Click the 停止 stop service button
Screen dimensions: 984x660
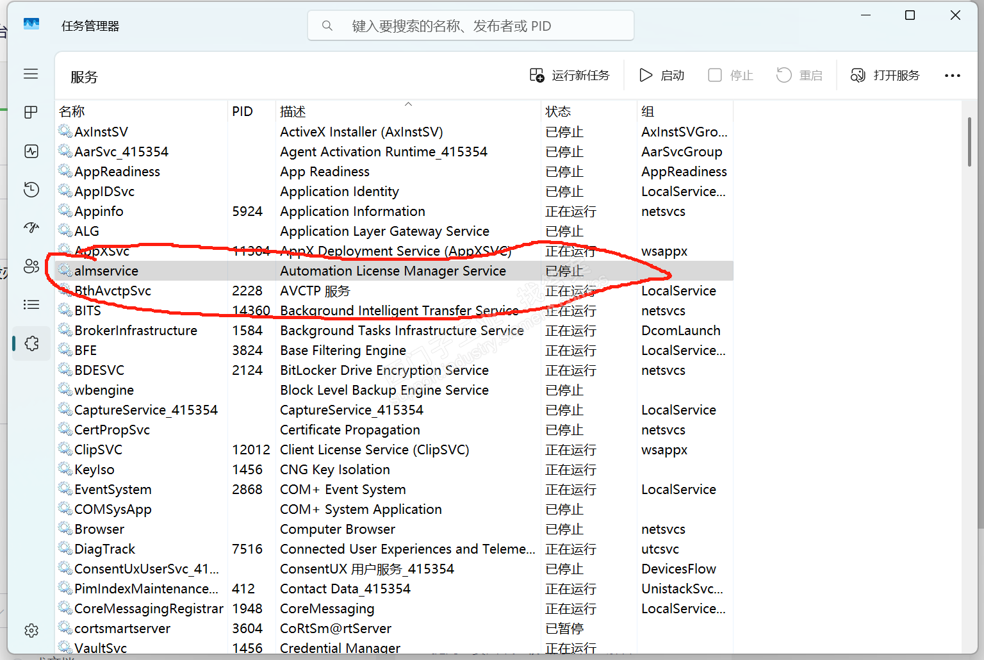(731, 76)
